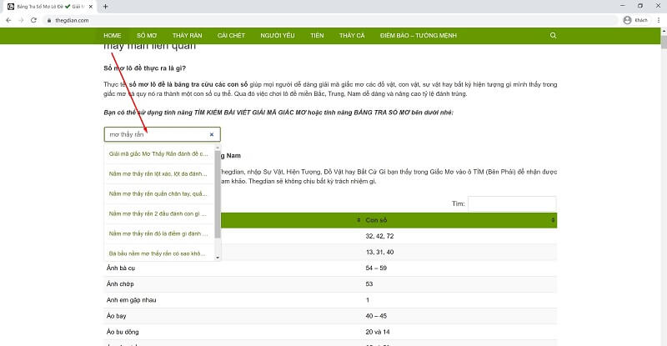This screenshot has height=346, width=667.
Task: Open the THẤY RẮN menu item
Action: (188, 36)
